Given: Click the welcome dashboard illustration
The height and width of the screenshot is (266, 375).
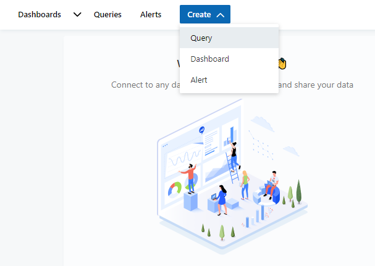Looking at the screenshot, I should pyautogui.click(x=232, y=177).
